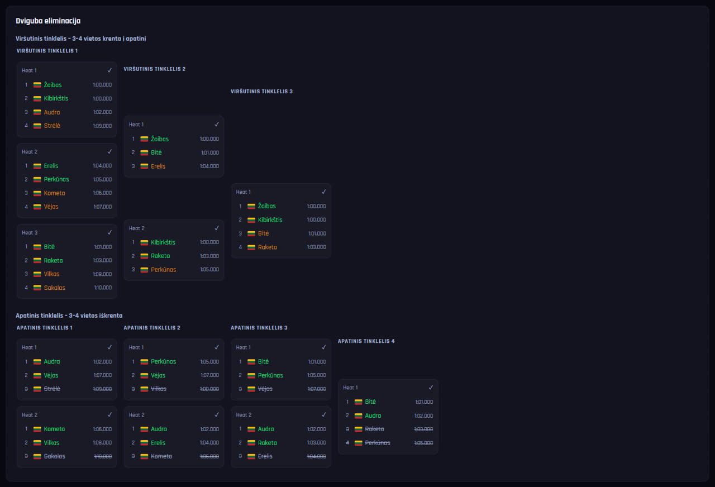Click the checkmark on Viršutinis Tinklelis 2 Heat 1
The height and width of the screenshot is (487, 715).
pos(217,125)
